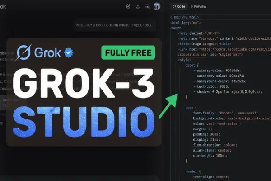This screenshot has width=271, height=181.
Task: Click the 'display: flex;' line
Action: [x=206, y=140]
